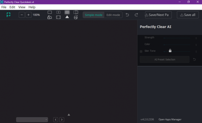202x123 pixels.
Task: Select the grid view icon
Action: pos(67,12)
